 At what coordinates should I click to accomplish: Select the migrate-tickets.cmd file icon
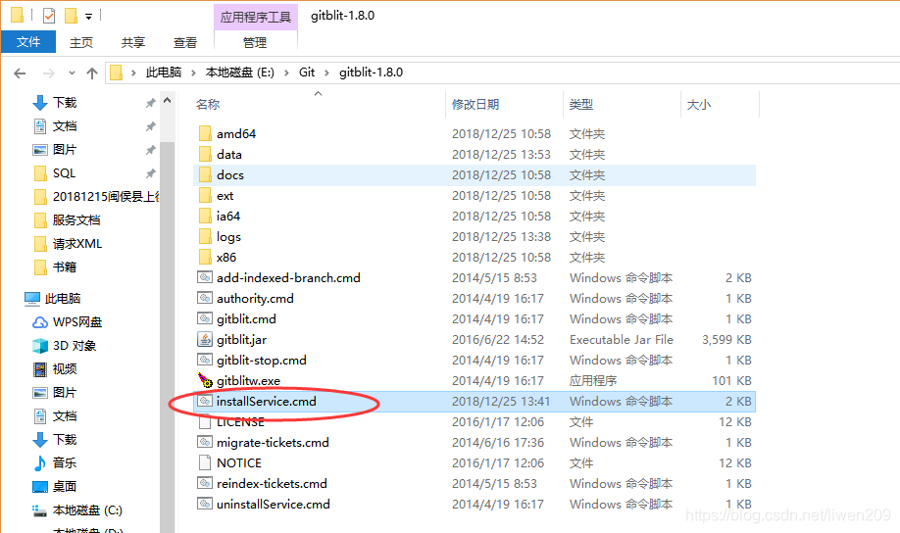[205, 442]
